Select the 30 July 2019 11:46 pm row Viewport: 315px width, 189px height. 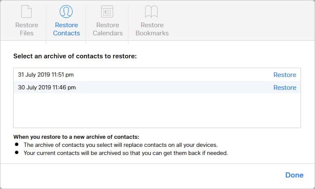tap(157, 87)
